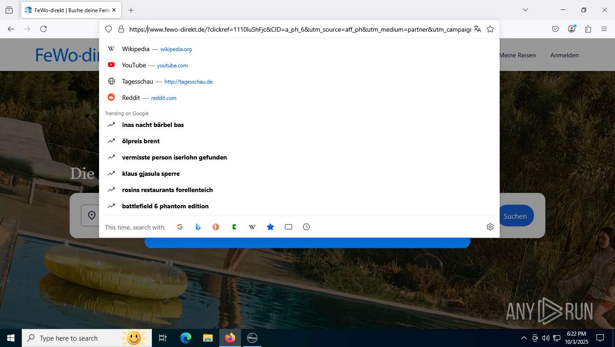This screenshot has width=615, height=347.
Task: Choose the Wikipedia suggestion
Action: coord(299,49)
